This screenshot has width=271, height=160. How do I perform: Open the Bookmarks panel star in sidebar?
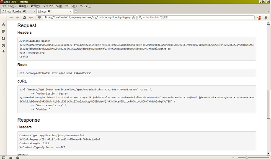[3, 25]
